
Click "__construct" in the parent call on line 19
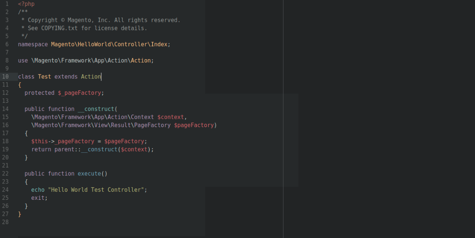pos(99,149)
